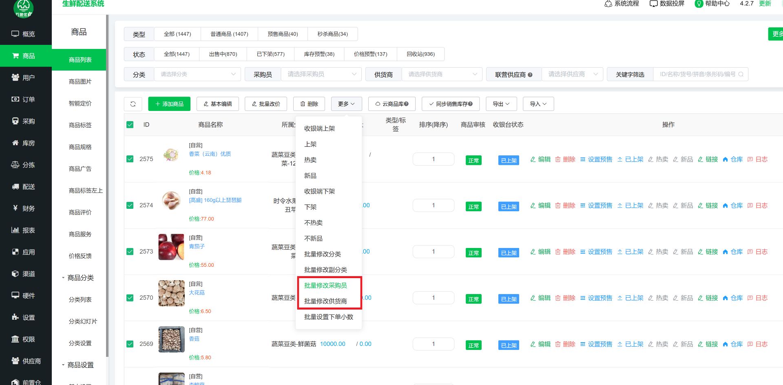
Task: Uncheck the checkbox for product 2574
Action: click(130, 206)
